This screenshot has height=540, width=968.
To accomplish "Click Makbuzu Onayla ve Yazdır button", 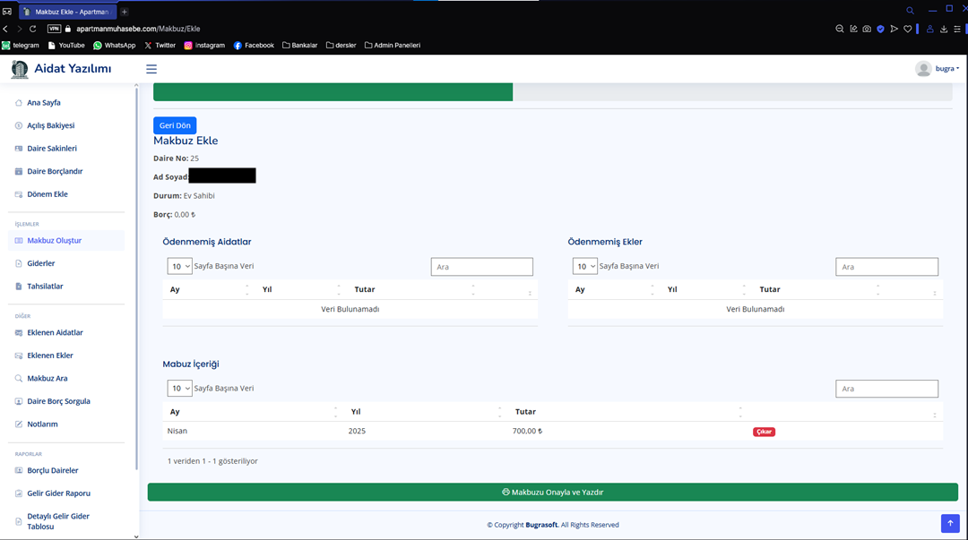I will coord(552,493).
